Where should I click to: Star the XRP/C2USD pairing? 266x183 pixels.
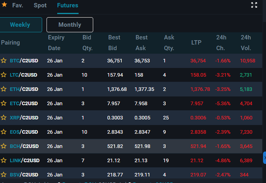coord(4,118)
